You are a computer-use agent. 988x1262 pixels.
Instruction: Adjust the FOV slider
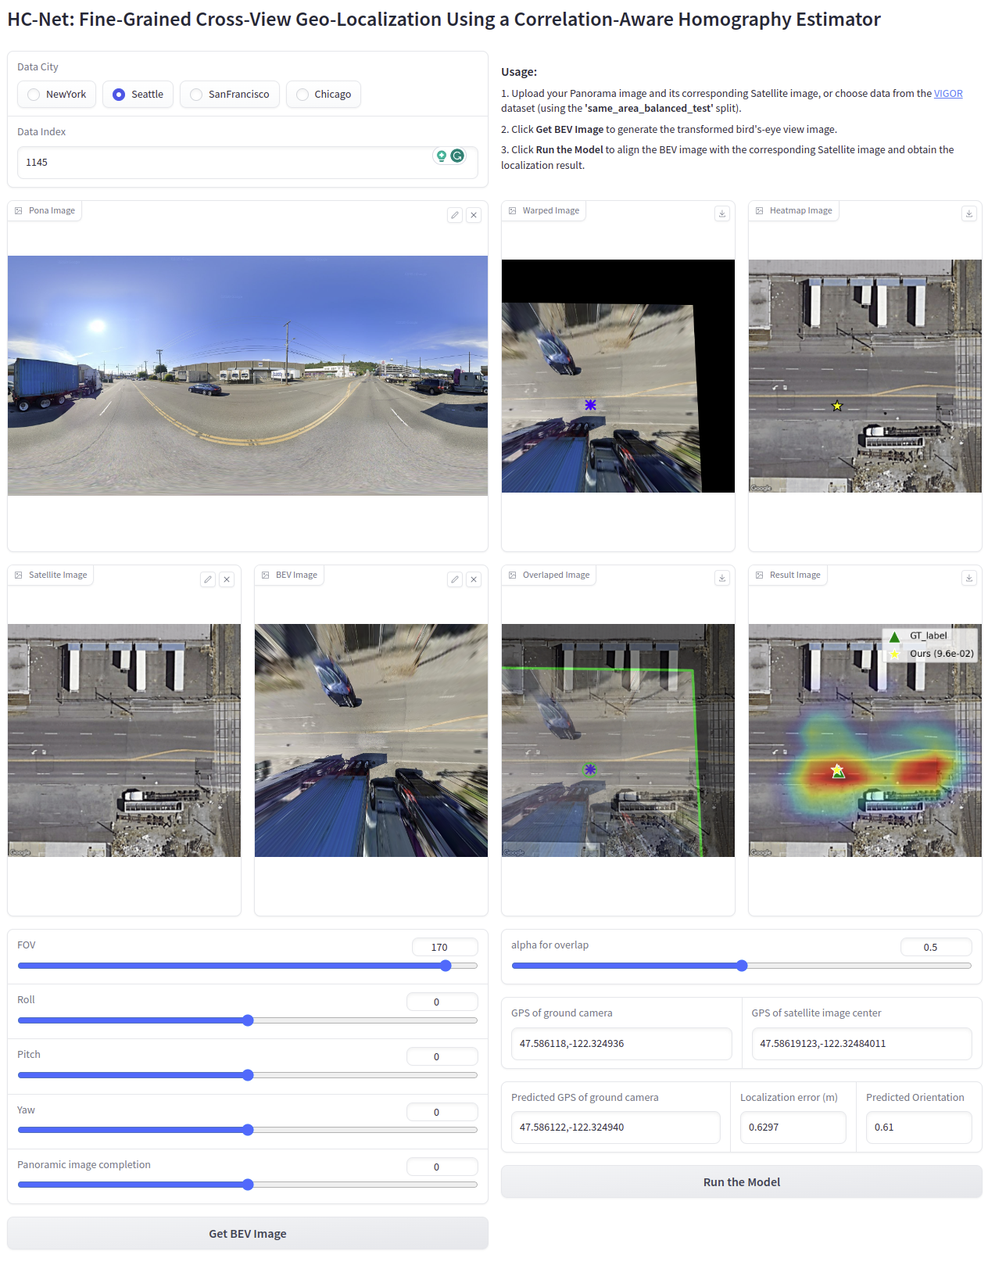click(x=248, y=966)
